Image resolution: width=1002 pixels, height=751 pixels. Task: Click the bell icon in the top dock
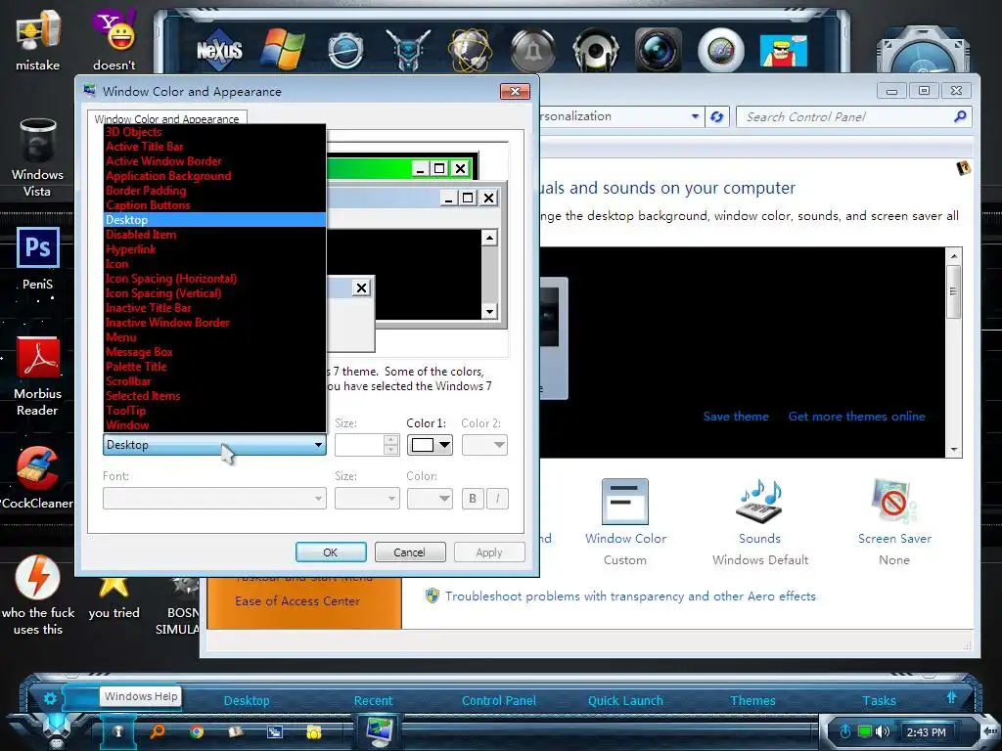click(533, 49)
